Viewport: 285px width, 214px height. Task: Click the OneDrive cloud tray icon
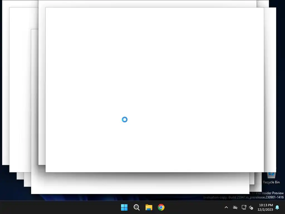[x=235, y=207]
